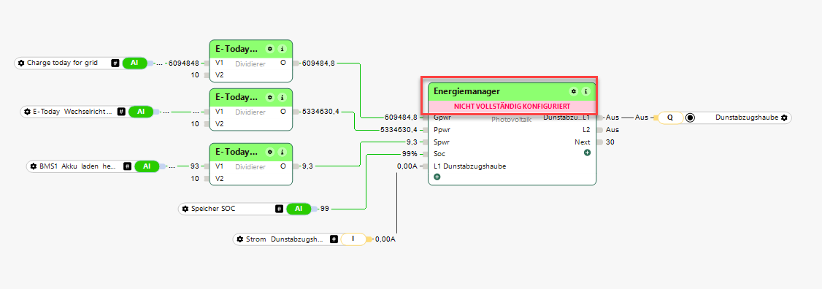
Task: Select the BMS1 Akku laden input label
Action: (77, 166)
